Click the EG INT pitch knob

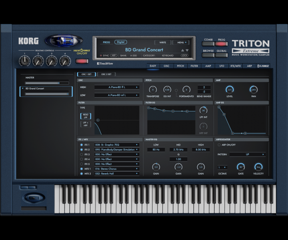[x=167, y=90]
